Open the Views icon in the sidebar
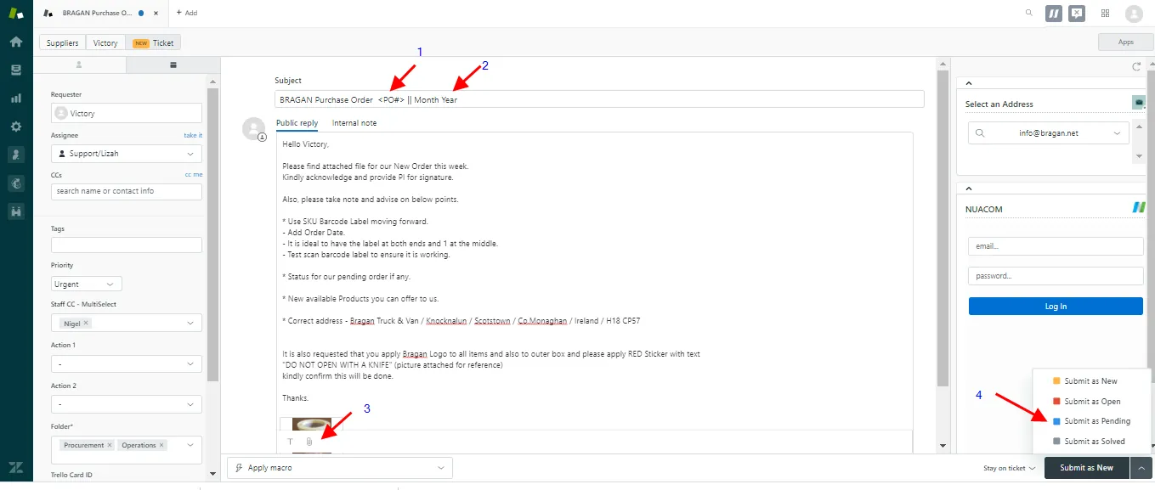The width and height of the screenshot is (1155, 490). [x=15, y=70]
